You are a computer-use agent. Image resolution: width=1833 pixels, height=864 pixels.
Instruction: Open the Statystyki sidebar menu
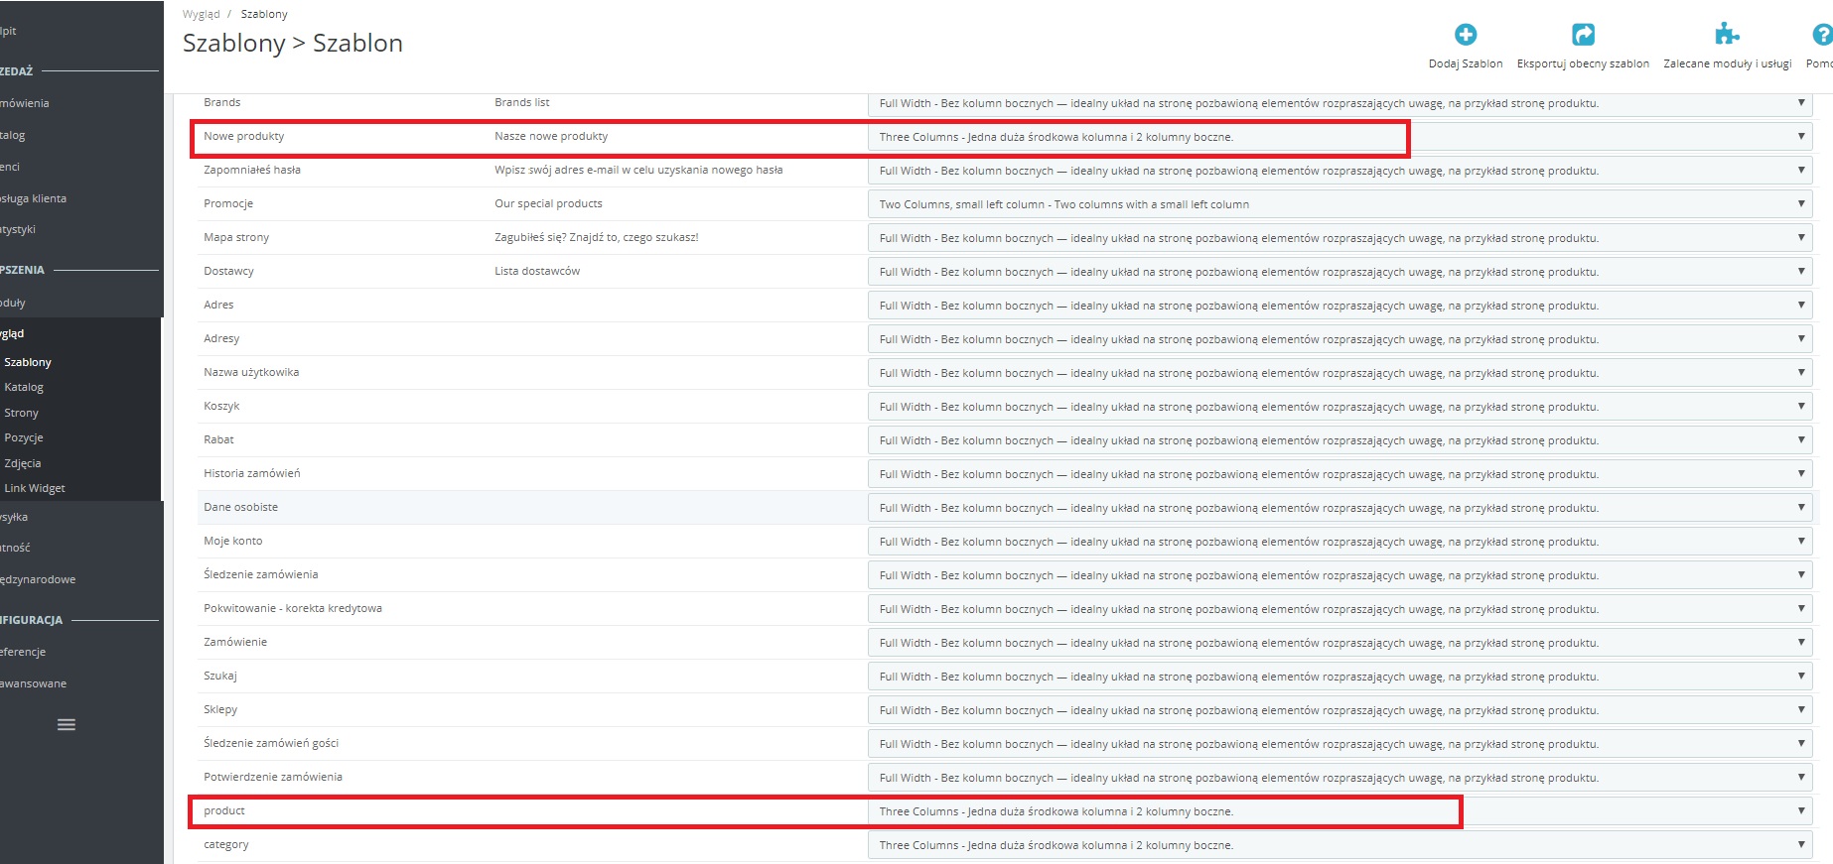click(18, 229)
